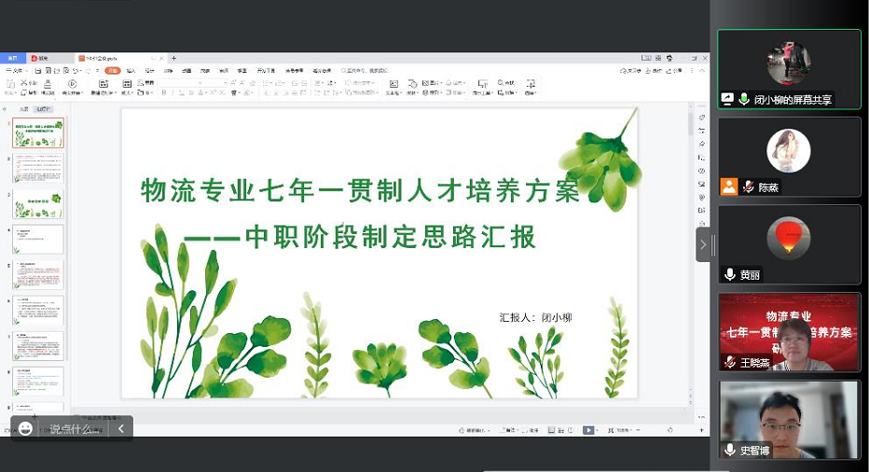Toggle 陈燕's muted microphone icon
This screenshot has width=869, height=472.
pyautogui.click(x=747, y=187)
